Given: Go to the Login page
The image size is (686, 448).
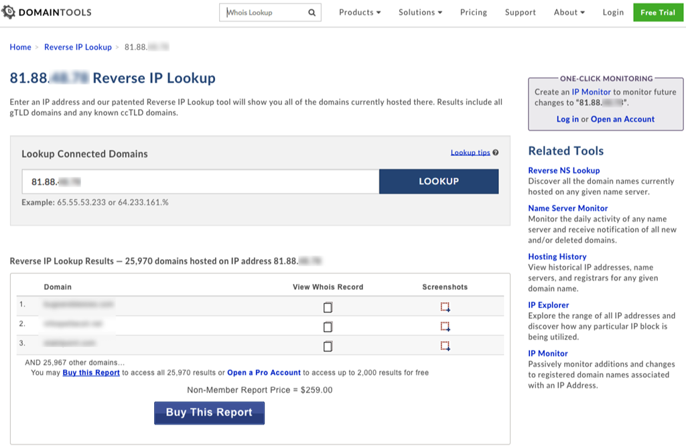Looking at the screenshot, I should (613, 12).
